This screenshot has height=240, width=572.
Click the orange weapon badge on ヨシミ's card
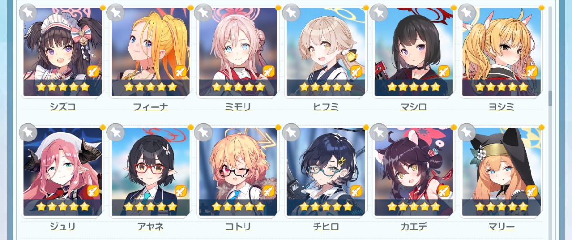(531, 71)
